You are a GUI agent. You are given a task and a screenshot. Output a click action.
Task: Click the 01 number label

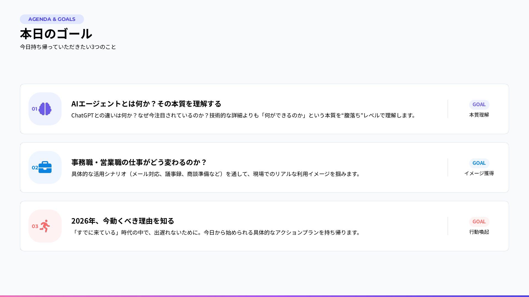34,109
